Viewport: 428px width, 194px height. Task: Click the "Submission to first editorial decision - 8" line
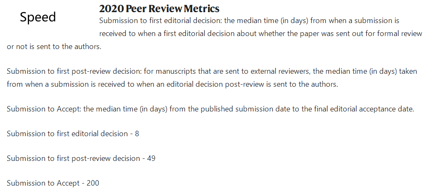(x=73, y=134)
